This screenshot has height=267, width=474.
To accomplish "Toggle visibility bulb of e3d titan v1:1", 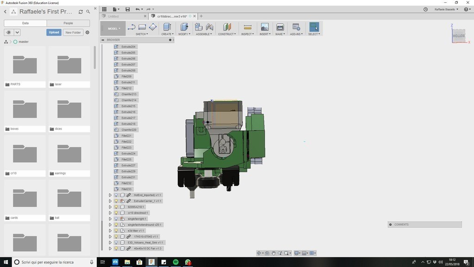I will tap(116, 231).
